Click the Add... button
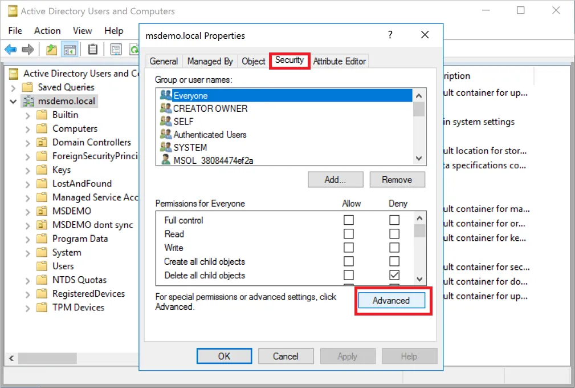The width and height of the screenshot is (575, 388). tap(335, 180)
